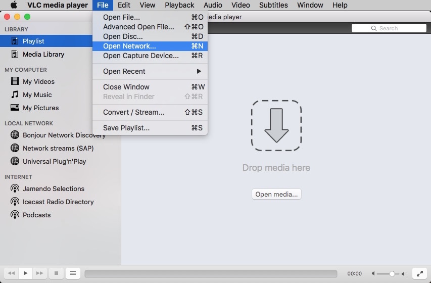Skip forward to the next track
431x283 pixels.
(x=39, y=273)
